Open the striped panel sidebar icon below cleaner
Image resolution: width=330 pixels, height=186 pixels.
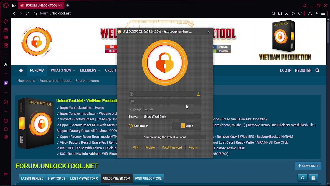click(6, 37)
